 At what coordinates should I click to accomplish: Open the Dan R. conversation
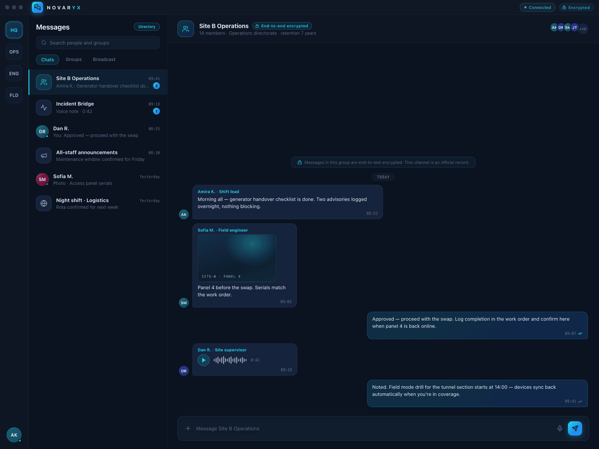click(98, 132)
